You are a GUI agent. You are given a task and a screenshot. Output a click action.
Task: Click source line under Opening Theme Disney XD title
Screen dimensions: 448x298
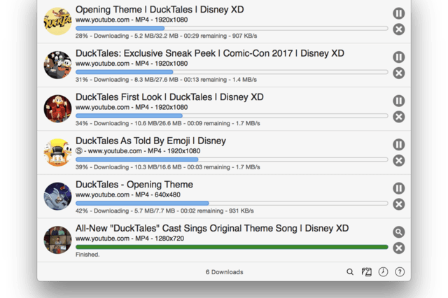(132, 20)
